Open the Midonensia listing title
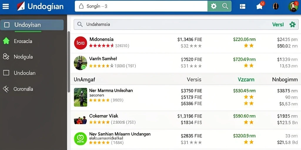 [x=101, y=40]
